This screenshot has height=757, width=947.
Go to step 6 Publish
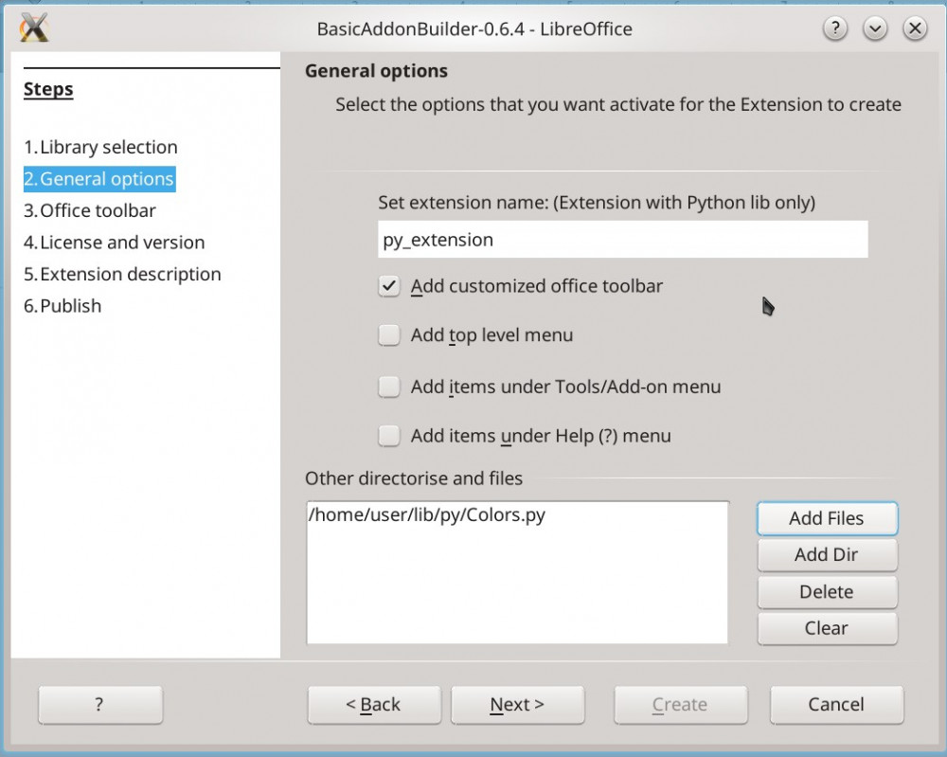click(63, 306)
